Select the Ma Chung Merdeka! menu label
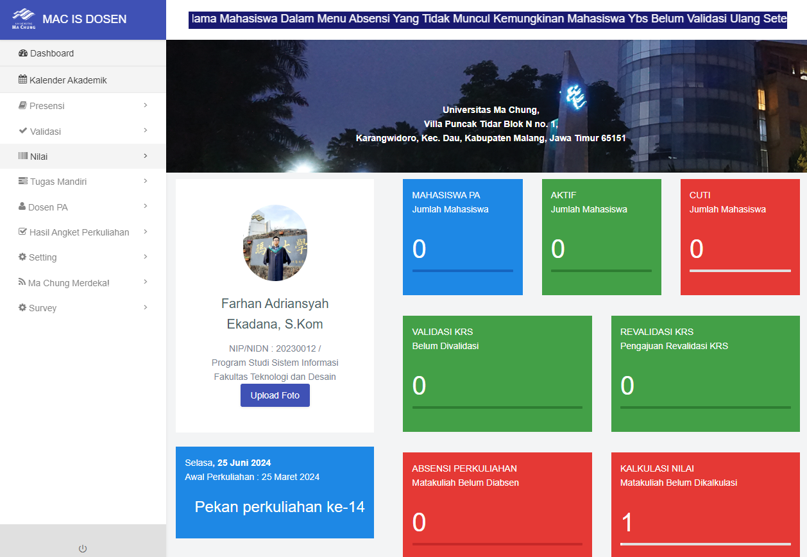Viewport: 807px width, 557px height. click(69, 283)
